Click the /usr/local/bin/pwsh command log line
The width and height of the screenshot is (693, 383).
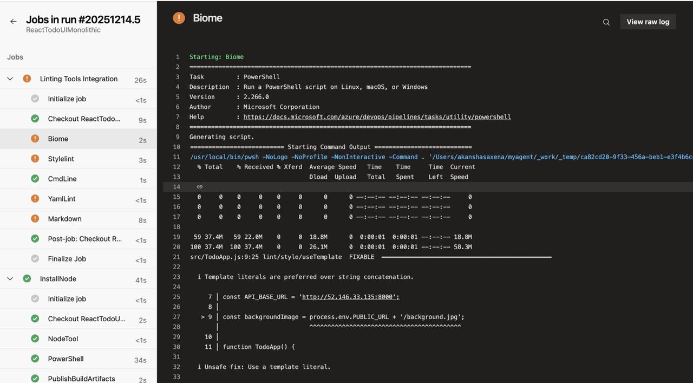pyautogui.click(x=441, y=157)
